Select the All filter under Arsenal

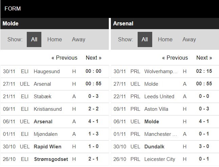[x=145, y=39]
